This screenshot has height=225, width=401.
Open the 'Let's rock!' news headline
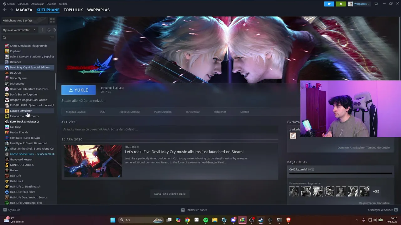[184, 152]
